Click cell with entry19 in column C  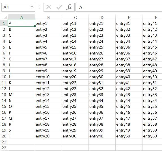click(75, 71)
